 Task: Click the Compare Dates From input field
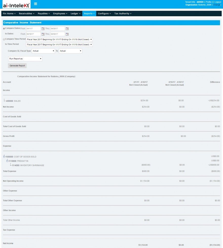click(x=33, y=29)
